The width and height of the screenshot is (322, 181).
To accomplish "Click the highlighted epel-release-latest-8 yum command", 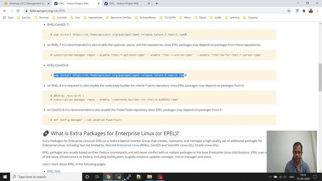I will [119, 75].
